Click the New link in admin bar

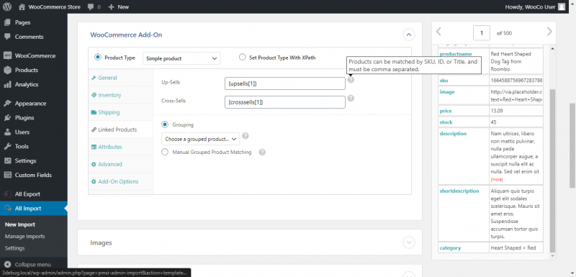(123, 7)
